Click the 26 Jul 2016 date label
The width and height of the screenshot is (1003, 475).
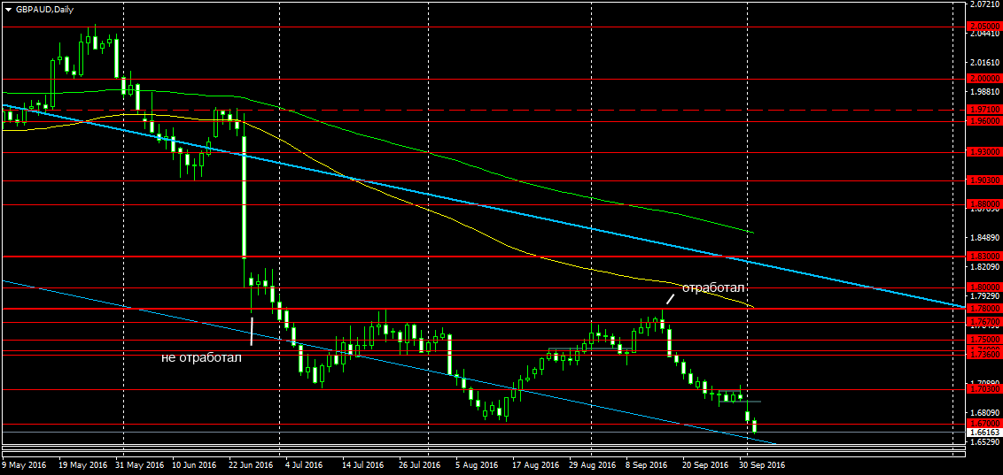(418, 465)
